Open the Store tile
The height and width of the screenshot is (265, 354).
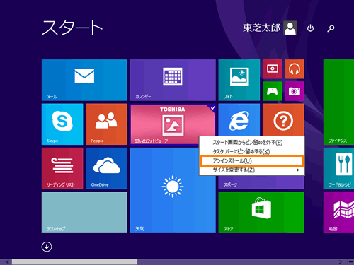261,213
